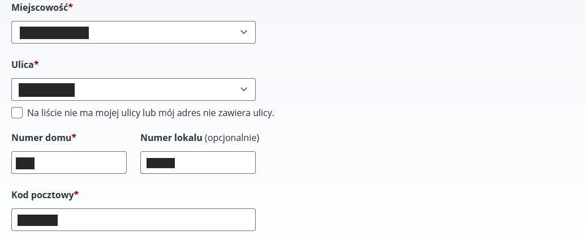Click the Miejscowość field label
585x235 pixels.
coord(40,7)
